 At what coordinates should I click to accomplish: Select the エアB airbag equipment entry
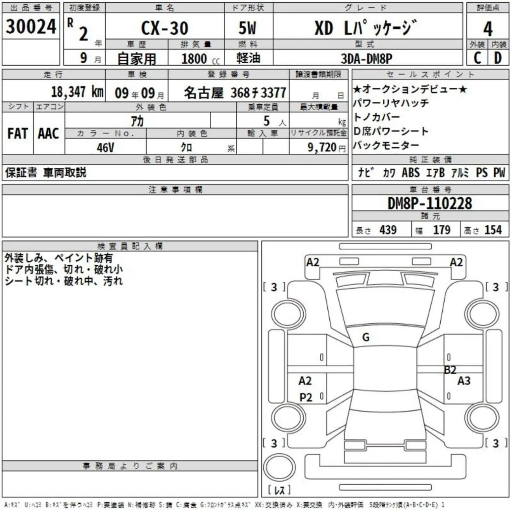pos(435,173)
